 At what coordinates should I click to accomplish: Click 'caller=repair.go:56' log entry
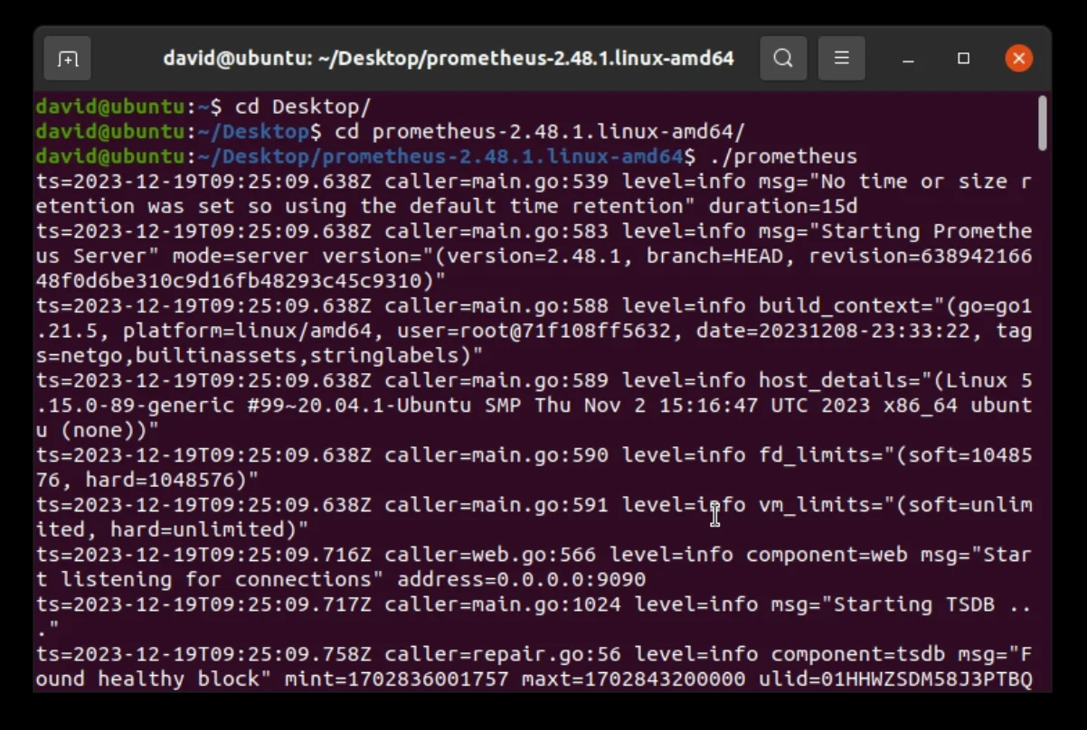click(x=503, y=653)
